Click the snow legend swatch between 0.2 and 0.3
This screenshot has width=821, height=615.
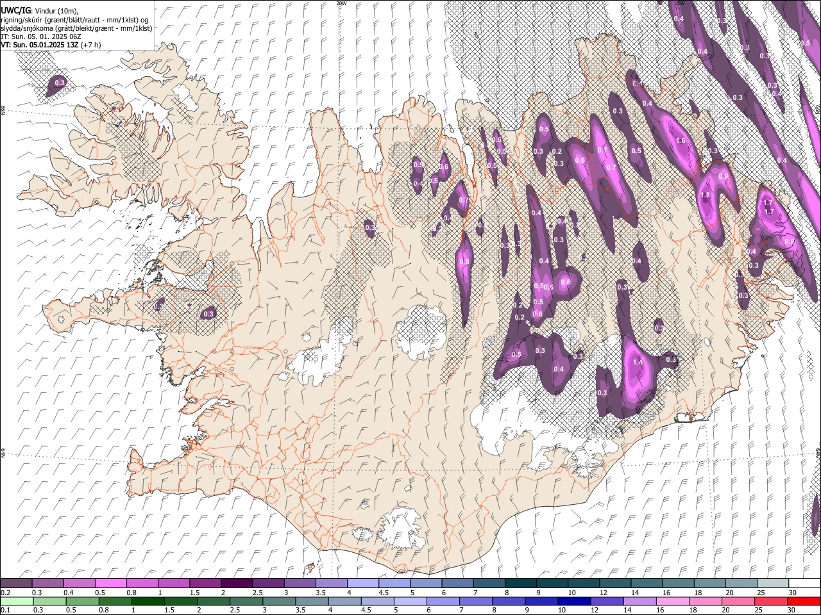coord(16,584)
